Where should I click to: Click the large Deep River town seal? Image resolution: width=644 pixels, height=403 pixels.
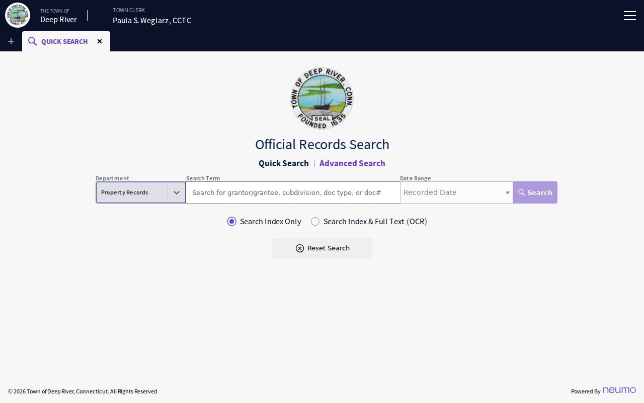(x=322, y=98)
